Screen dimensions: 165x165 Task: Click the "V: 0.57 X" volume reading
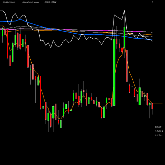pyautogui.click(x=159, y=131)
